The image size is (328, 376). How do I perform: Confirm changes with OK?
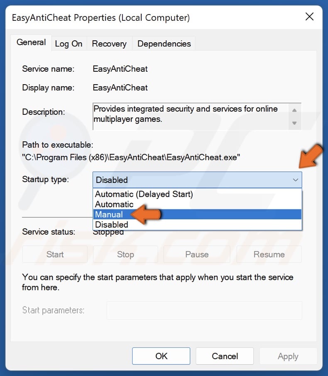(161, 356)
